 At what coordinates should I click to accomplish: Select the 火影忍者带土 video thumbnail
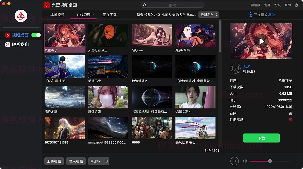pos(108,36)
